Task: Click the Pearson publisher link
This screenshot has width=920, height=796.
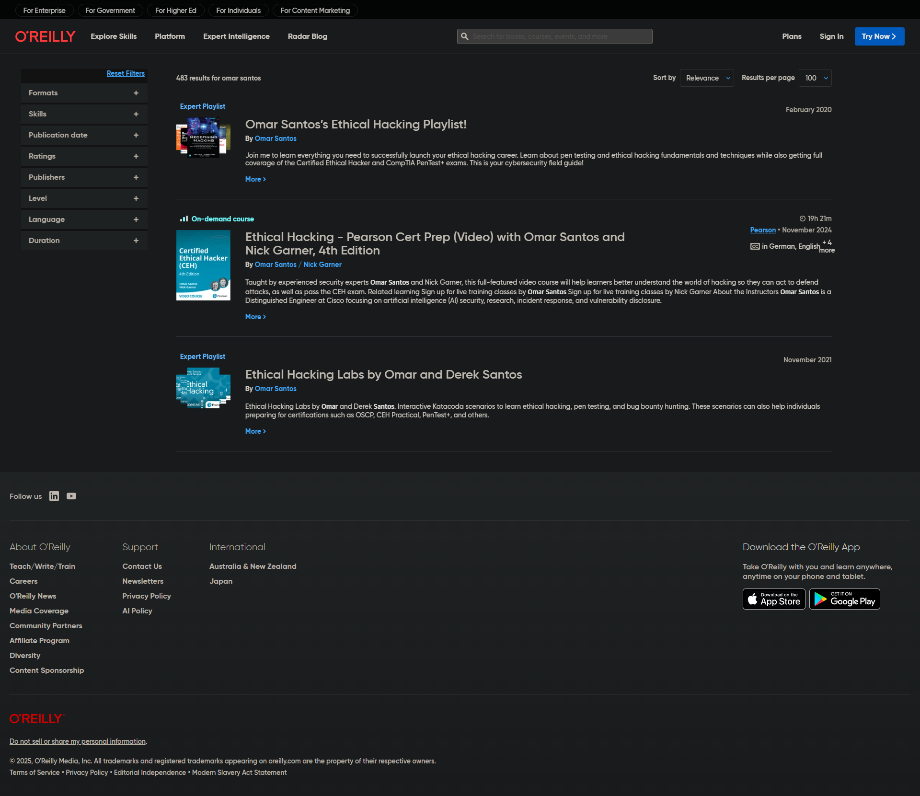Action: point(763,230)
